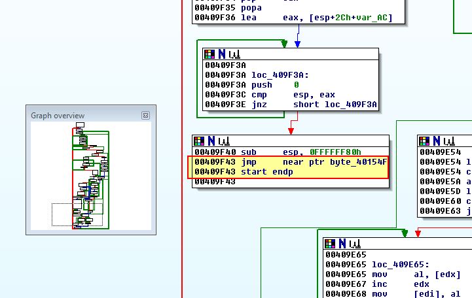Select the 'start endp' line

click(266, 172)
